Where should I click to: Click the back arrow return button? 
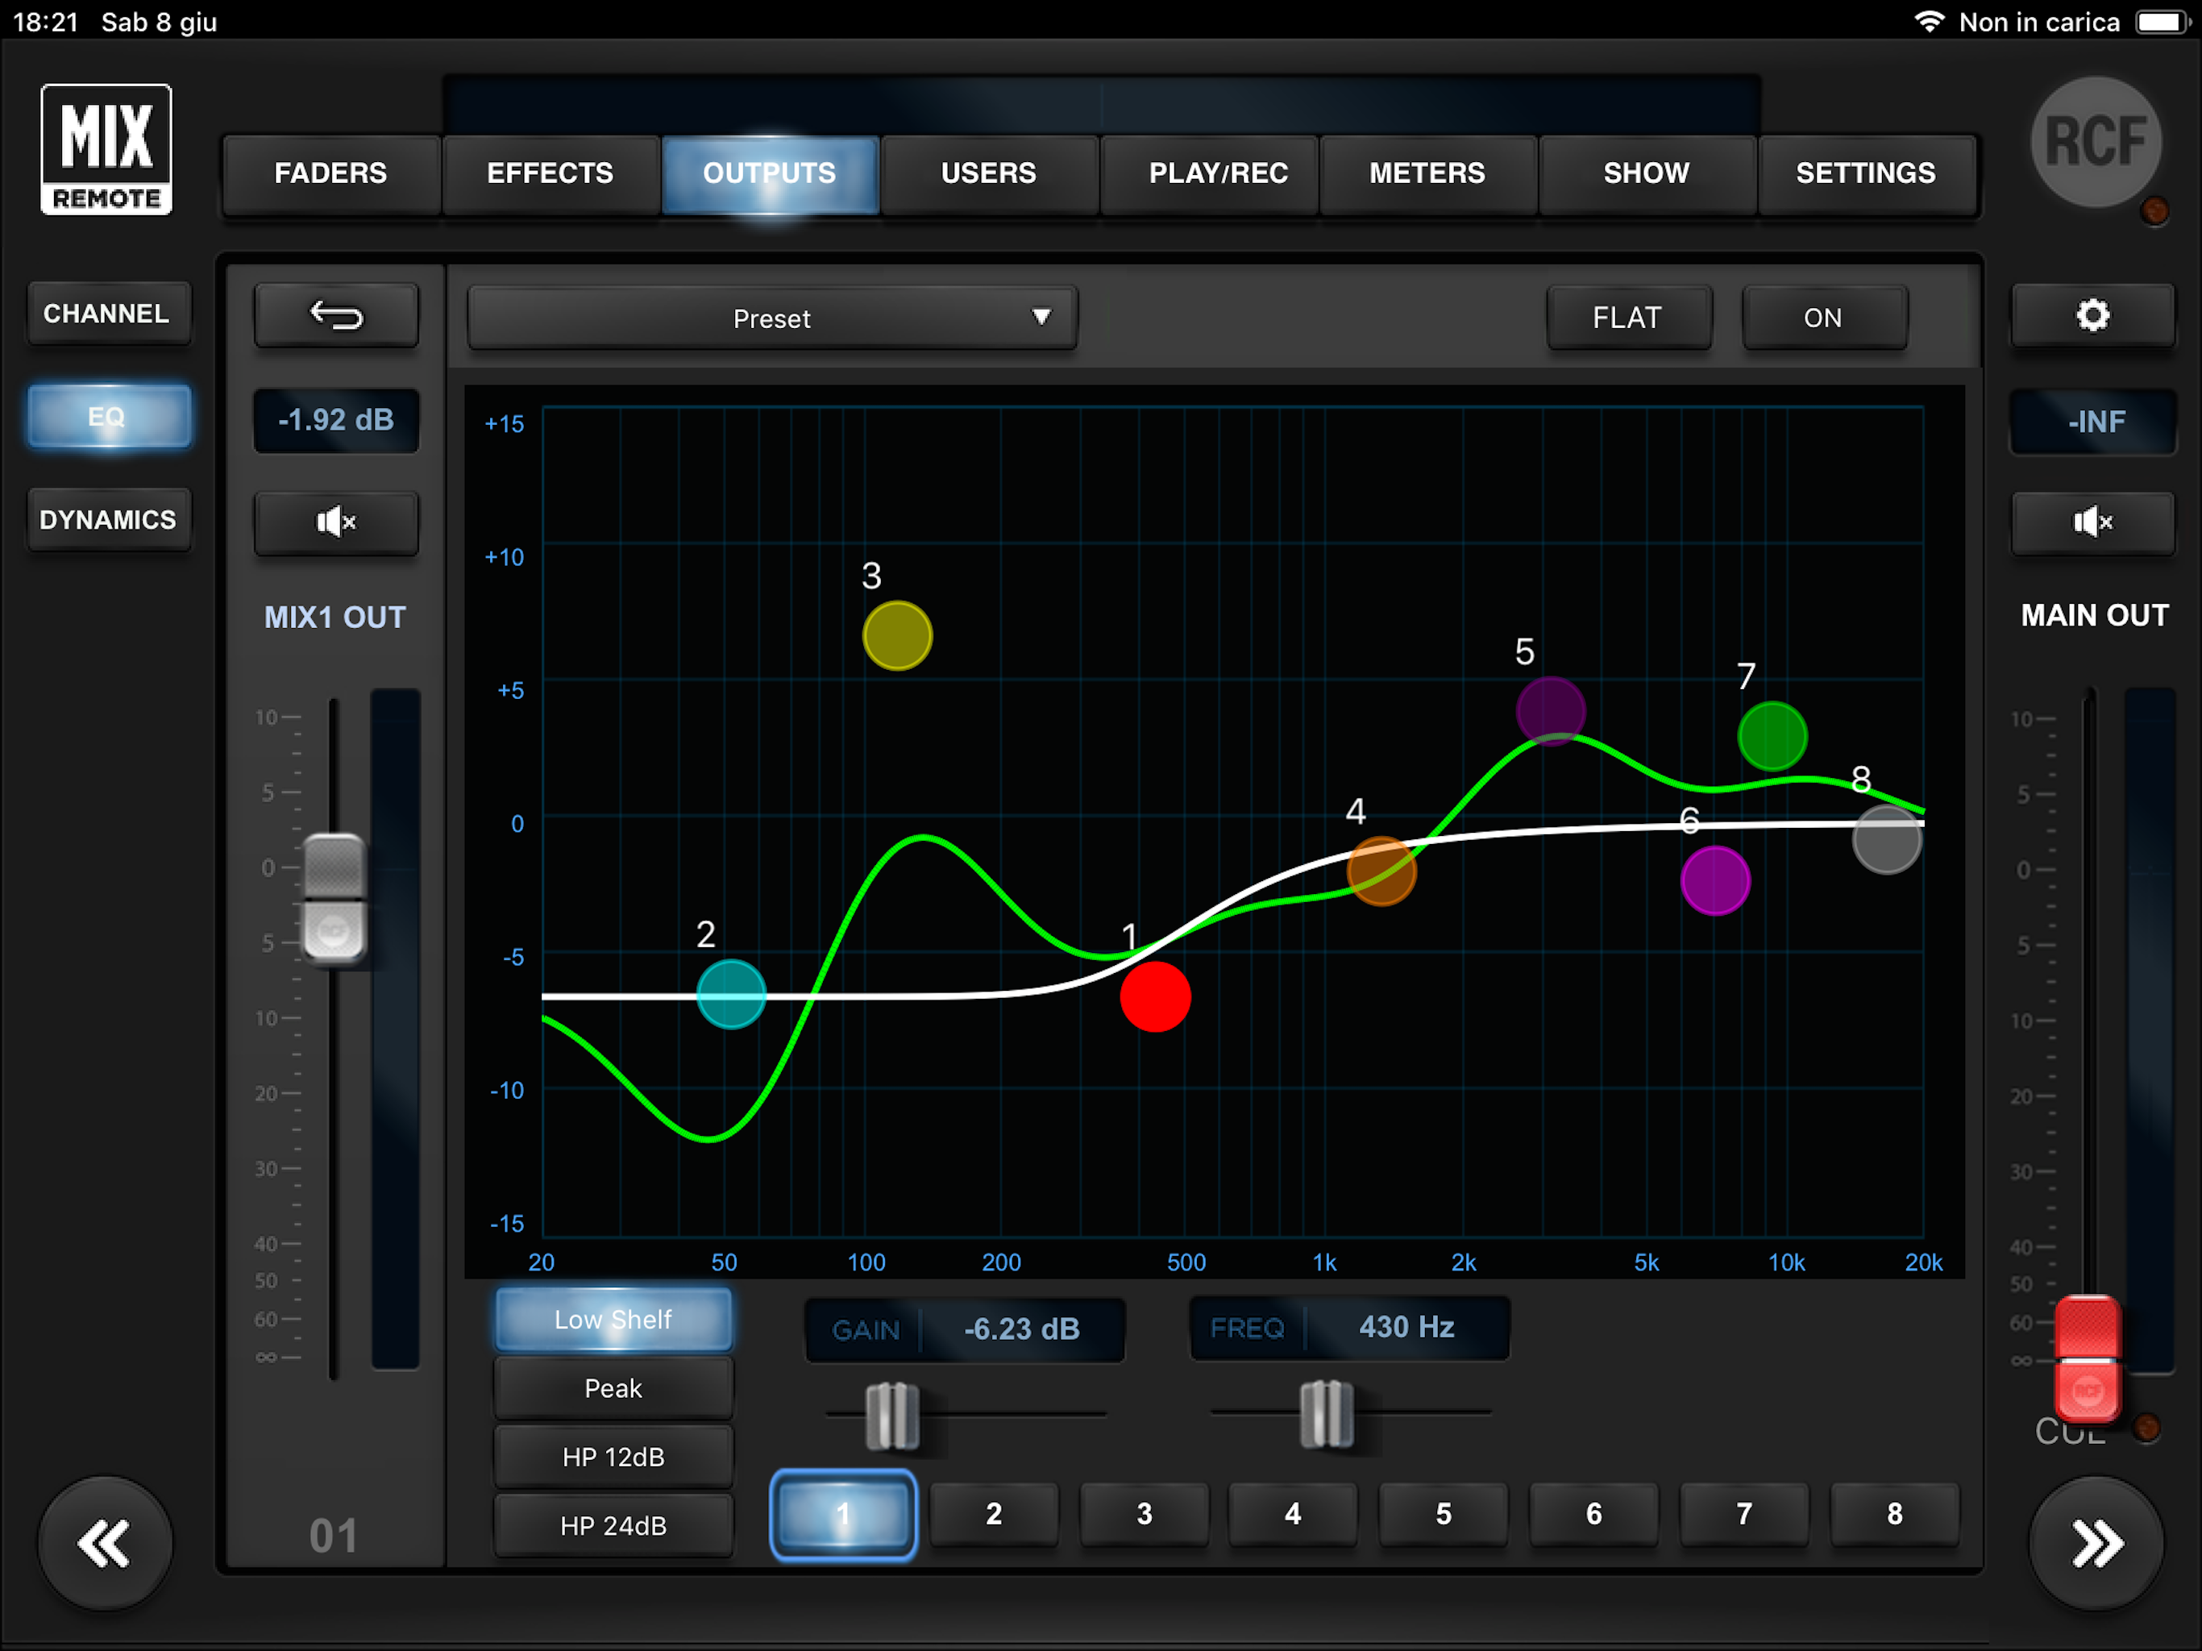[x=335, y=317]
